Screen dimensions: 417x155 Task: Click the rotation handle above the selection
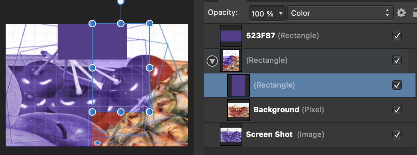(x=121, y=2)
